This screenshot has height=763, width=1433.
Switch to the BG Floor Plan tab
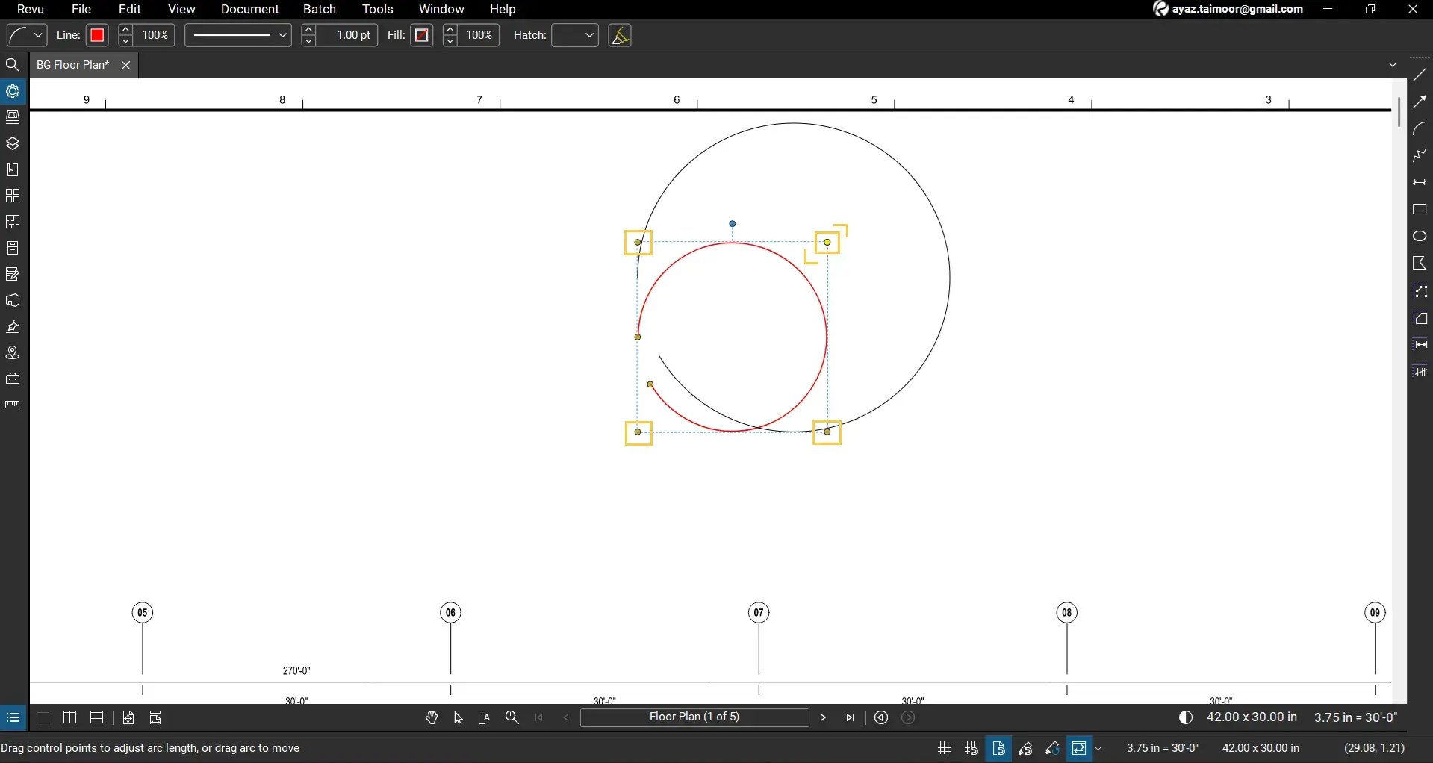click(x=72, y=65)
